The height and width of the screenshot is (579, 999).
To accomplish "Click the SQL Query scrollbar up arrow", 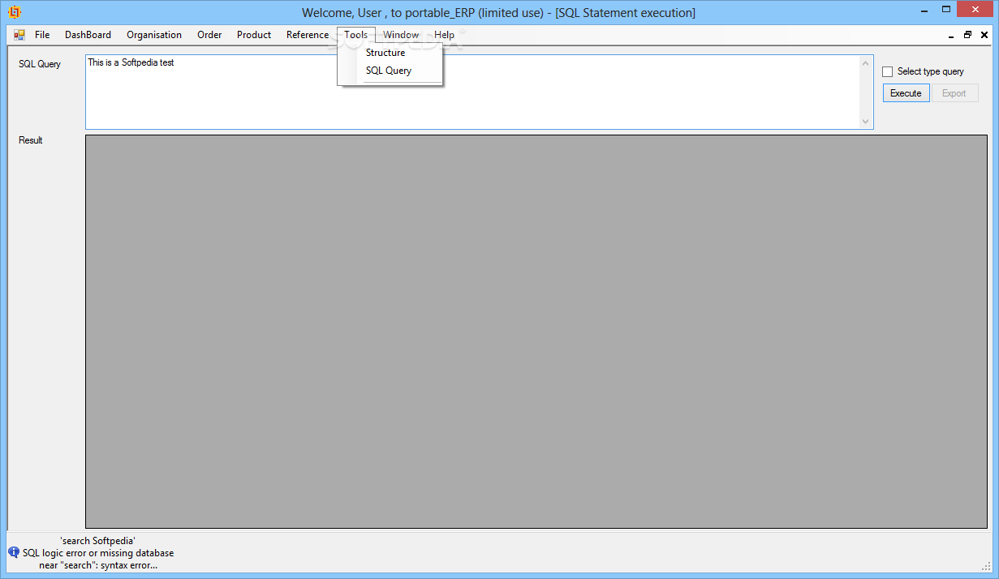I will click(866, 62).
